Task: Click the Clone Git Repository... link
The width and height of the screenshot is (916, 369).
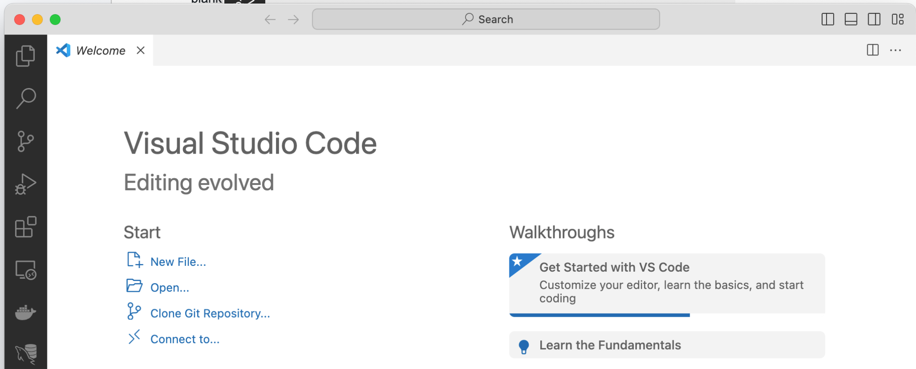Action: [210, 314]
